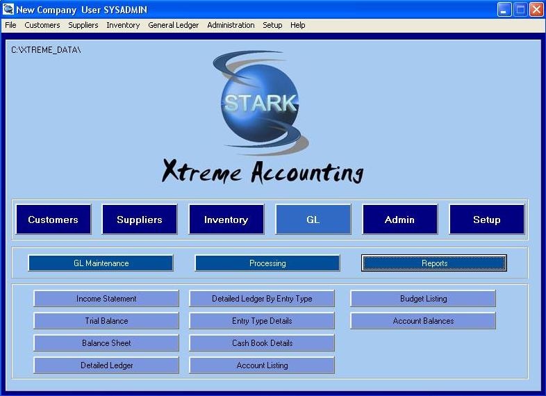The width and height of the screenshot is (546, 396).
Task: Open the Trial Balance report
Action: point(106,321)
